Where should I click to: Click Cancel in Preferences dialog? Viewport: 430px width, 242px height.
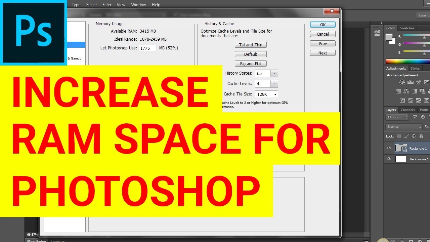(x=323, y=34)
